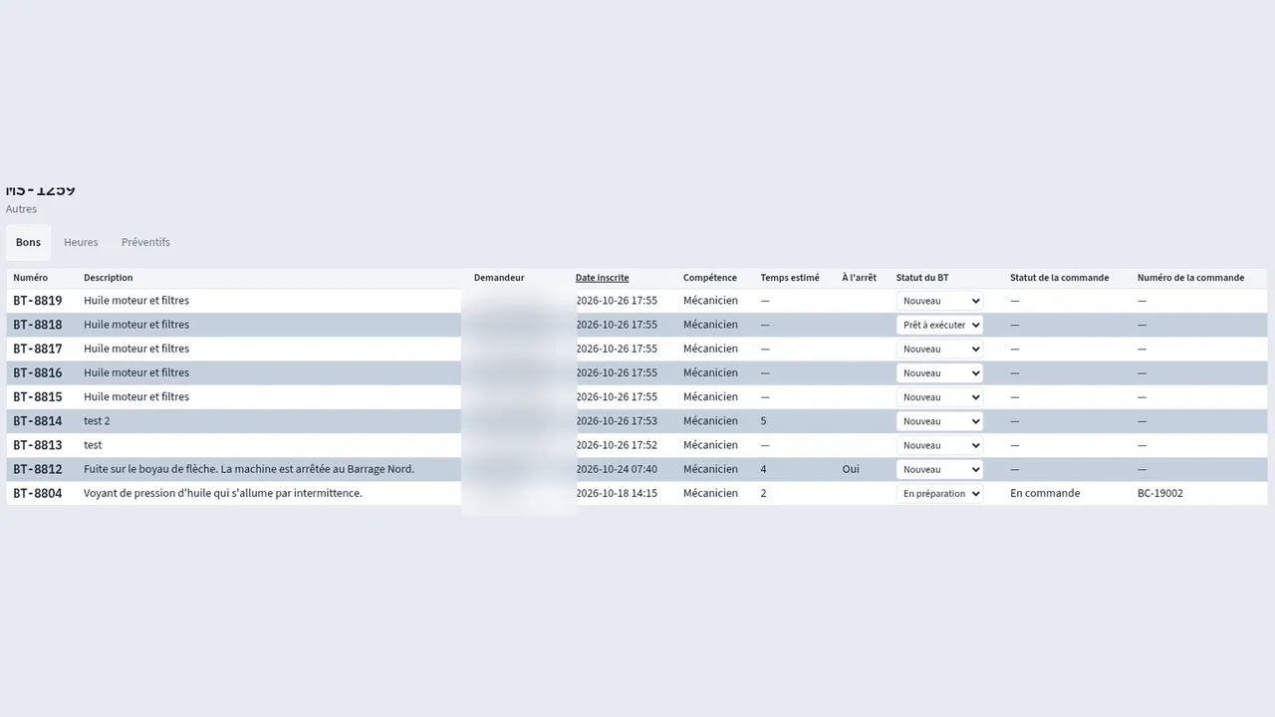Click work order BT-8817
This screenshot has height=717, width=1275.
[x=38, y=349]
